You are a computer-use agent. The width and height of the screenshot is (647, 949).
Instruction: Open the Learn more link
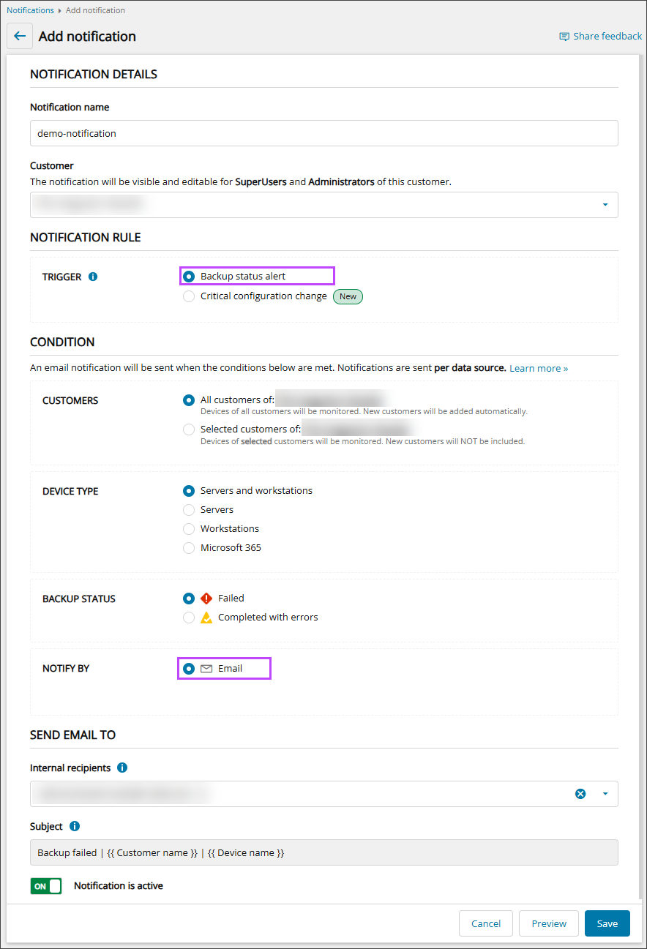[539, 368]
